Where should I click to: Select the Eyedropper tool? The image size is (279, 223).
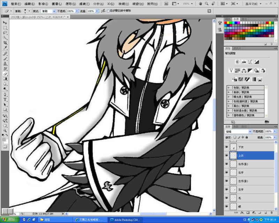point(5,48)
